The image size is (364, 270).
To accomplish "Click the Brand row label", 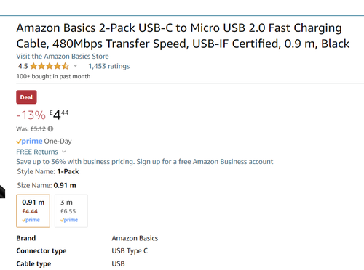I will point(26,238).
